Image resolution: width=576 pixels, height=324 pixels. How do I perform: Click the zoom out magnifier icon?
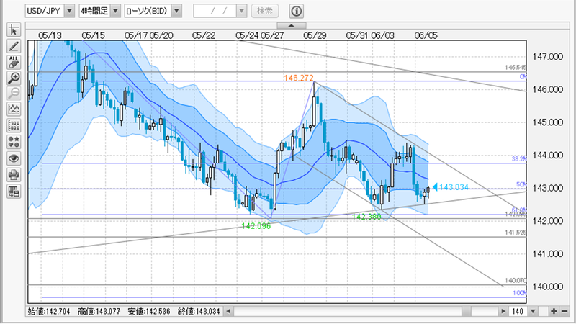pos(13,94)
